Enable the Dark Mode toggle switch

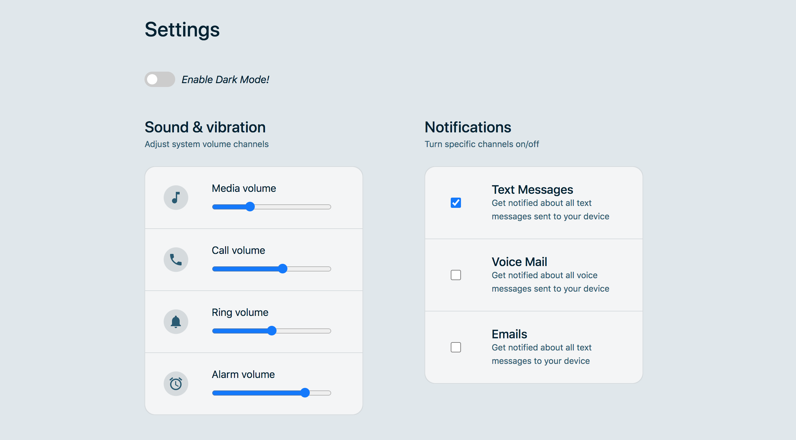pyautogui.click(x=160, y=79)
